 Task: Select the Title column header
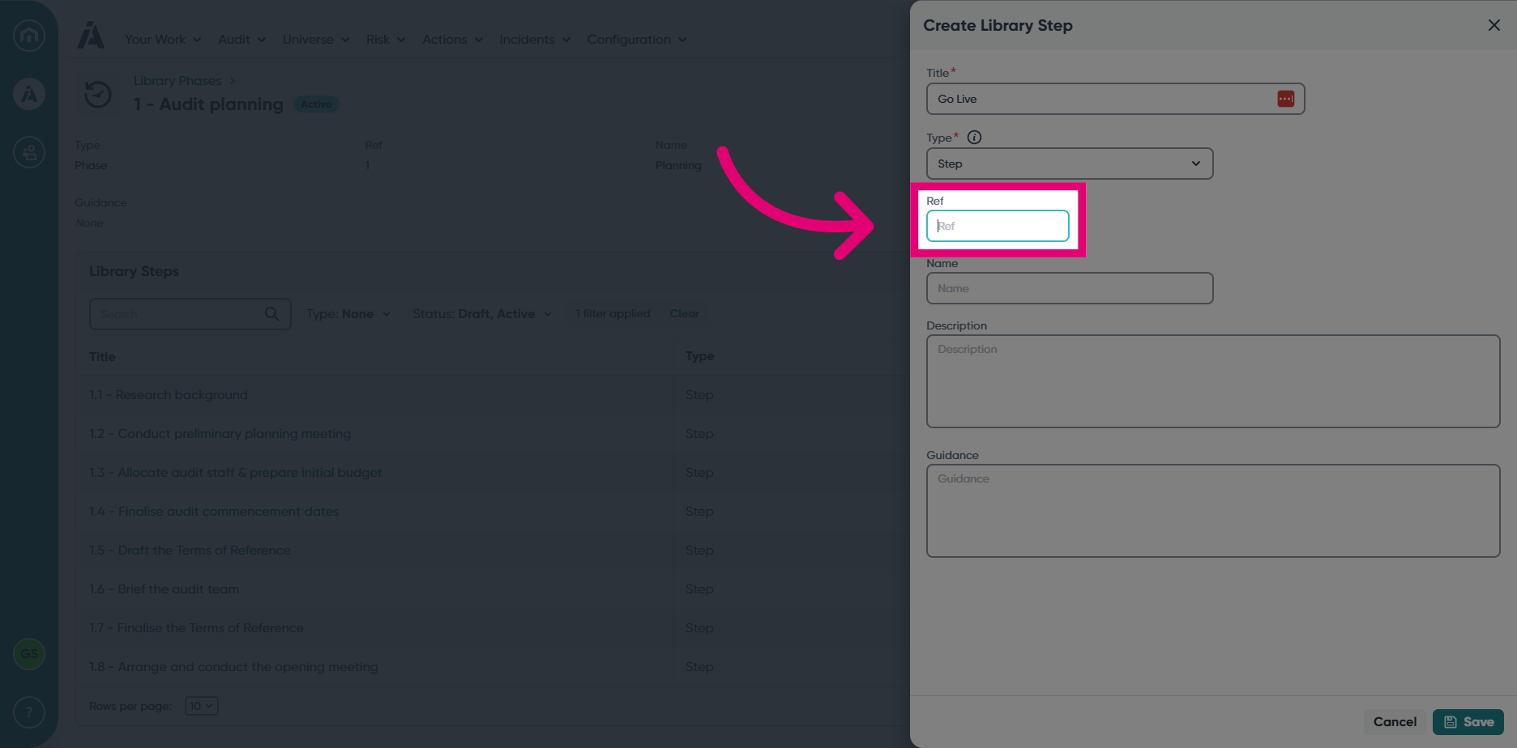tap(102, 356)
